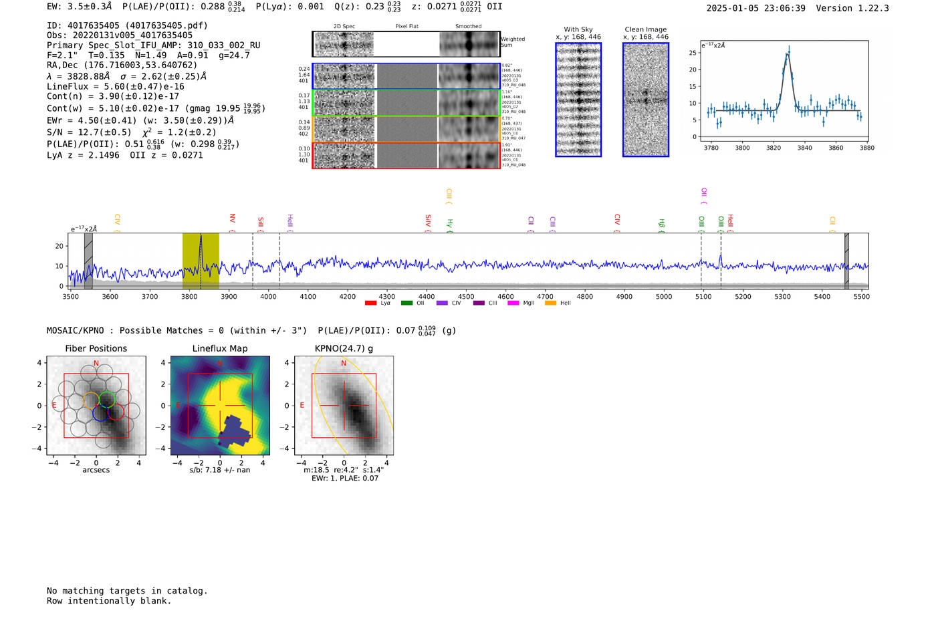The width and height of the screenshot is (936, 637).
Task: Click the orange HeII legend swatch
Action: pos(550,303)
